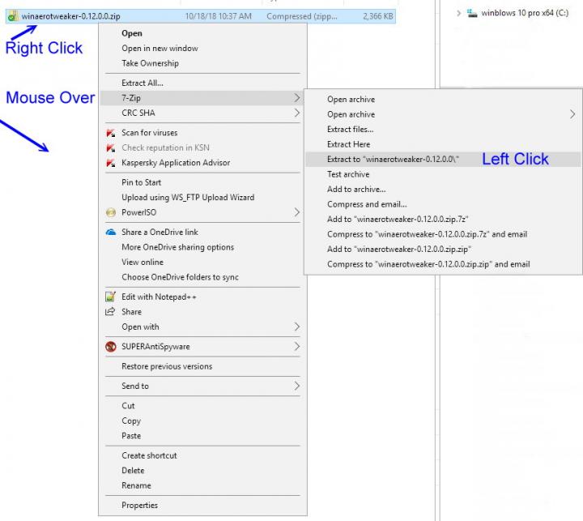Click the date 10/18/18 10:37 AM
This screenshot has width=583, height=521.
[219, 16]
